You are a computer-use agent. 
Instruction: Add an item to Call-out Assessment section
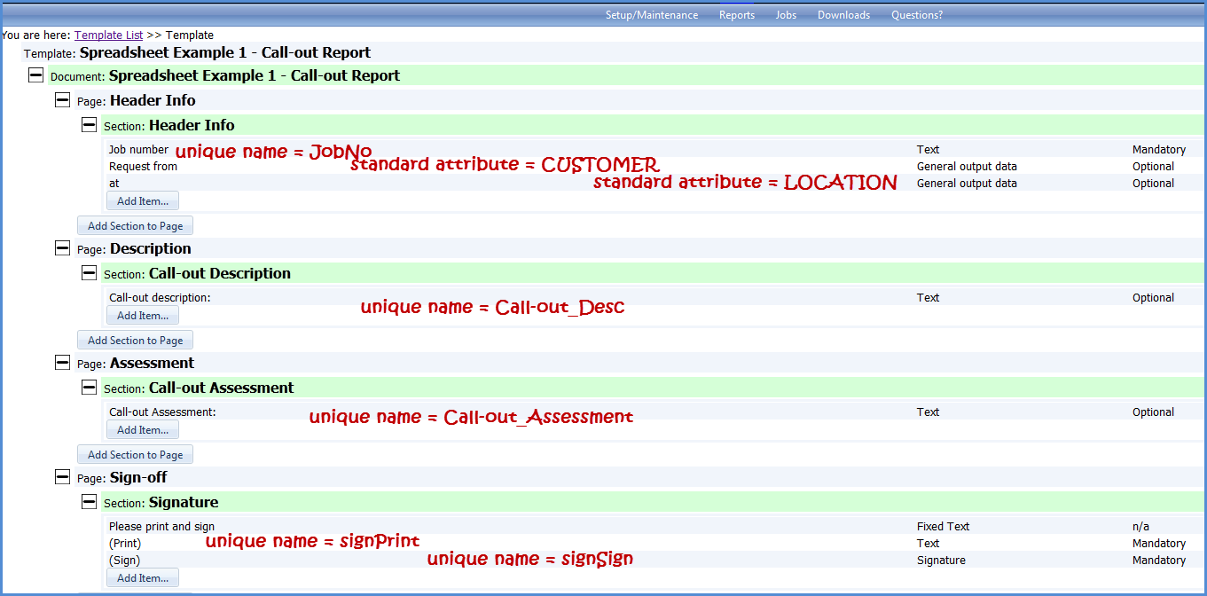[x=142, y=429]
